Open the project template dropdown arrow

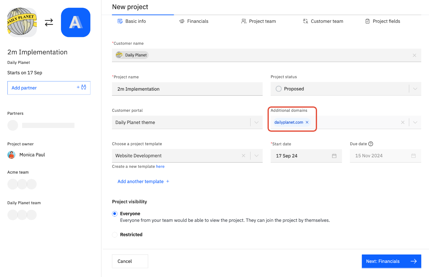[x=256, y=156]
